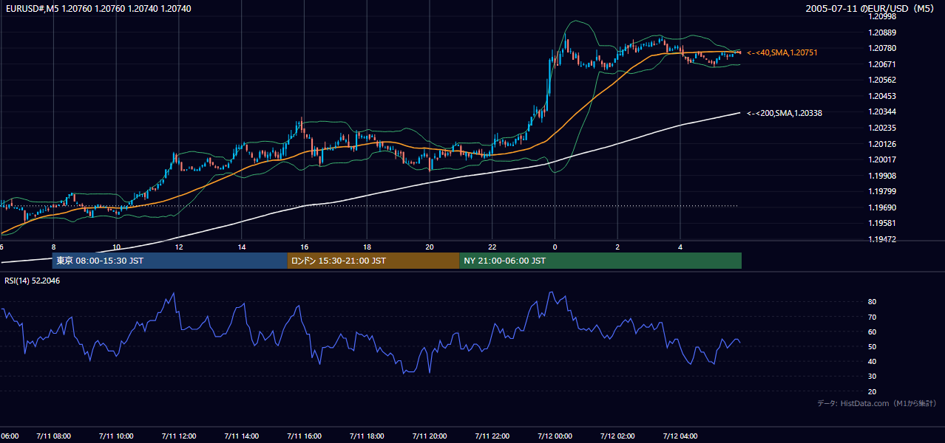945x443 pixels.
Task: Click the 7/11 22:00 time axis label
Action: coord(492,436)
